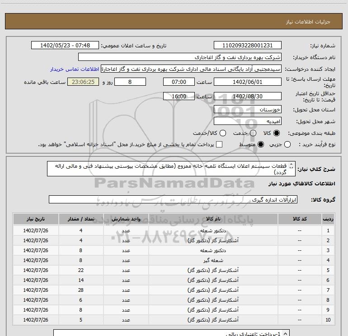Image resolution: width=348 pixels, height=336 pixels.
Task: Click the delivery city field امیدیه
Action: (x=248, y=121)
